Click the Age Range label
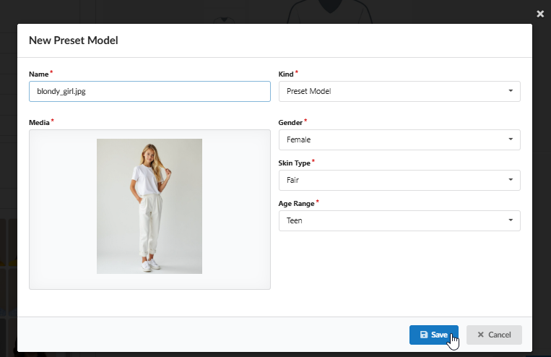Viewport: 551px width, 357px height. [x=296, y=204]
